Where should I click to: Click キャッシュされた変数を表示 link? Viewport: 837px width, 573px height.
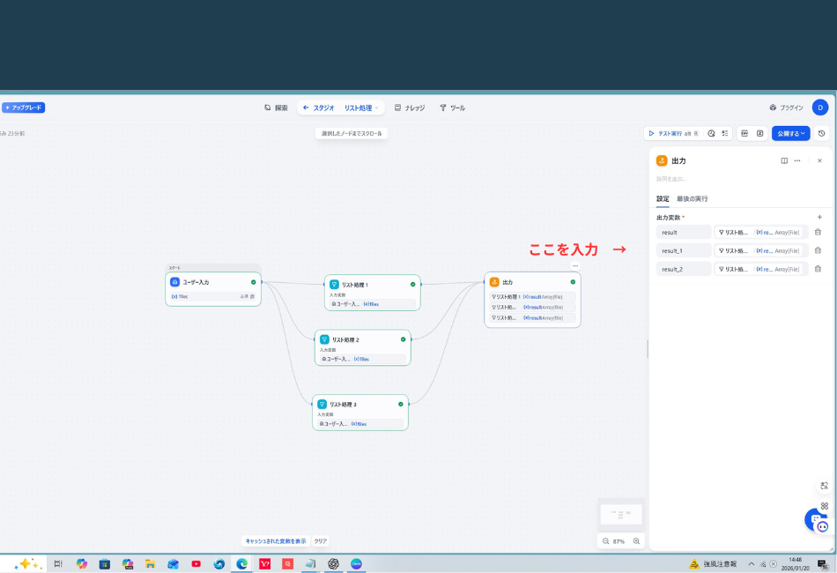coord(275,541)
